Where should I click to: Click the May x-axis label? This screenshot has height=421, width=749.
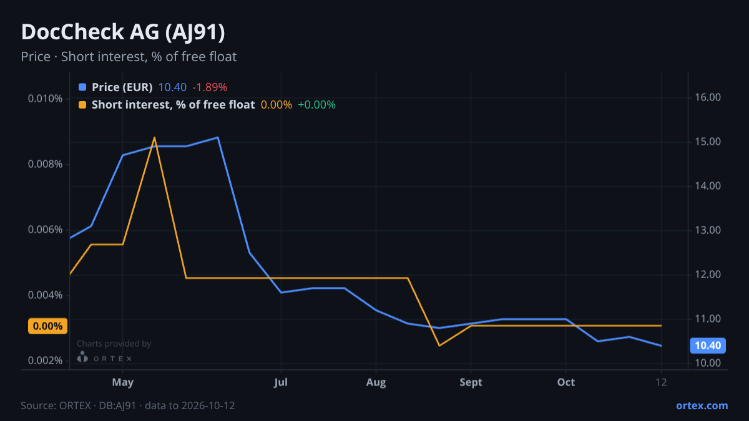pyautogui.click(x=123, y=382)
